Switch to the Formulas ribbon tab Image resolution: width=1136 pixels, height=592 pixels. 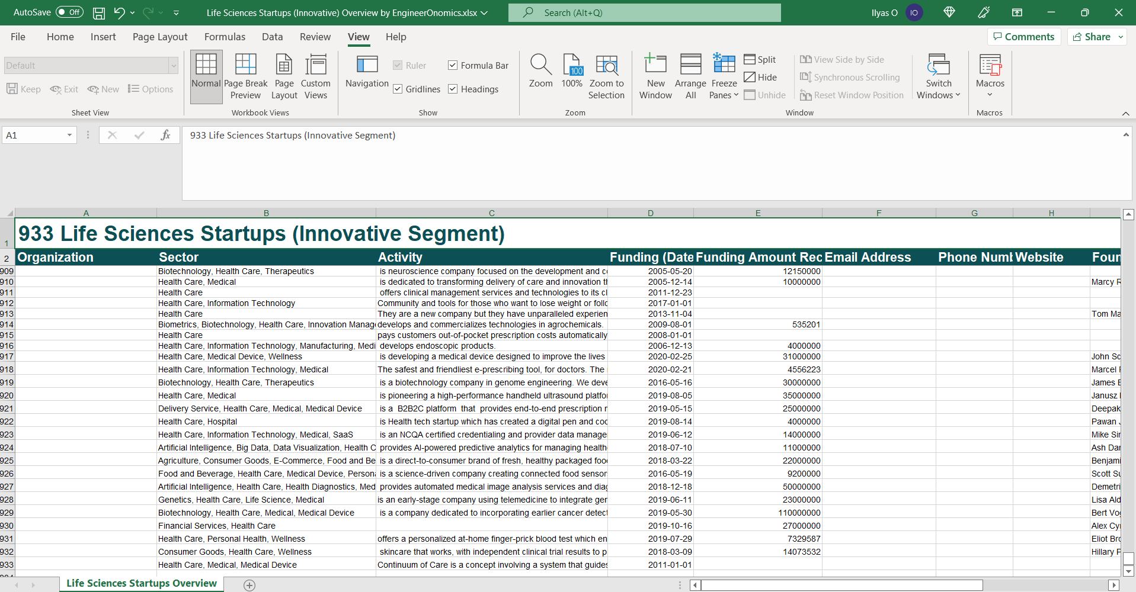point(225,37)
